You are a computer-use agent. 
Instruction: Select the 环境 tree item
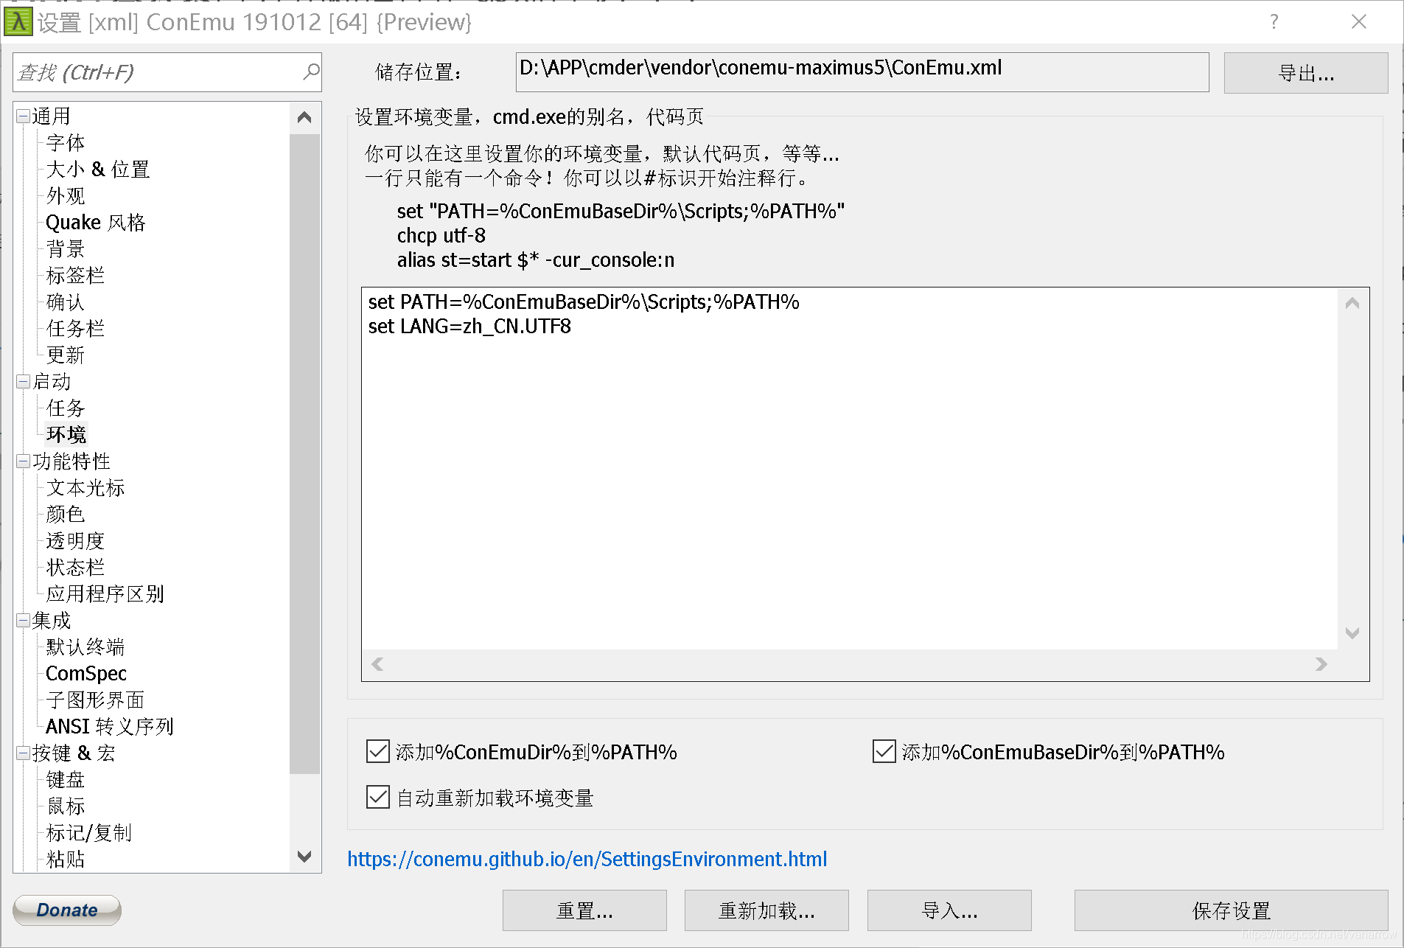[66, 435]
